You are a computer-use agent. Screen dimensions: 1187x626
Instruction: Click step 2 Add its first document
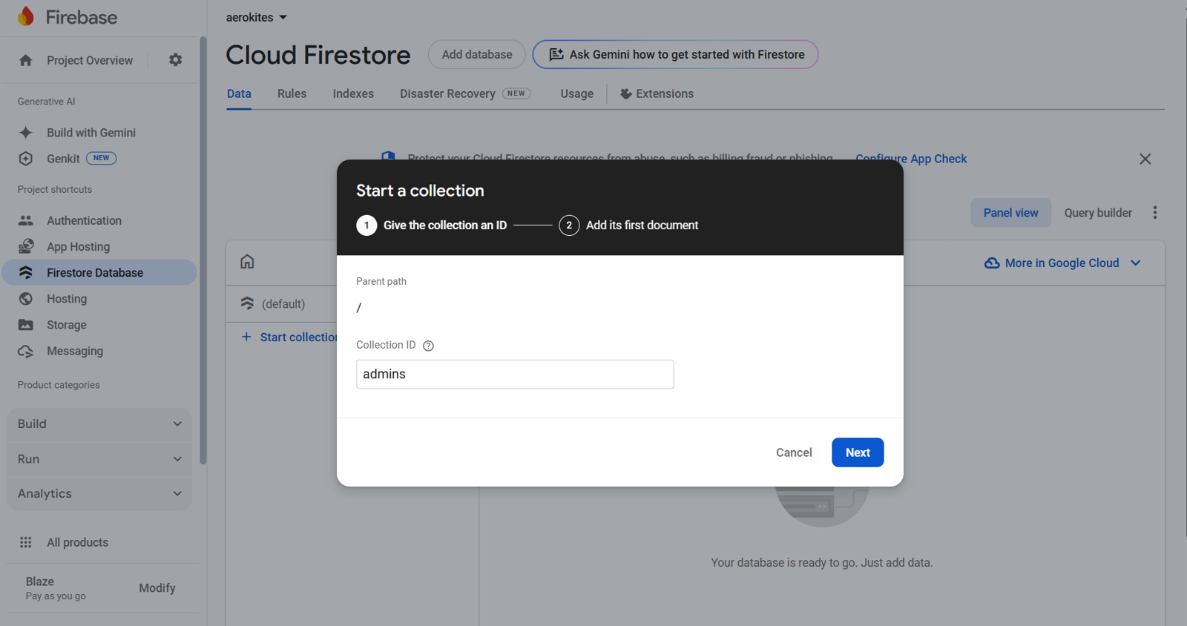628,225
